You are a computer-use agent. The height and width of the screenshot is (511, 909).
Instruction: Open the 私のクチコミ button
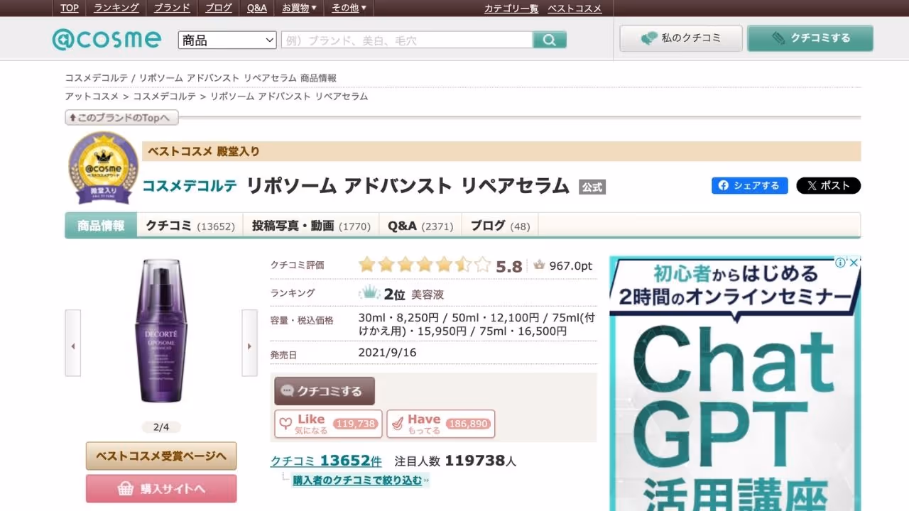click(681, 38)
